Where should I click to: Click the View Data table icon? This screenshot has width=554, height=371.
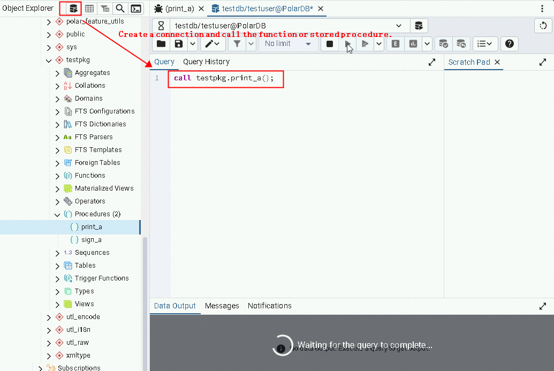(89, 9)
